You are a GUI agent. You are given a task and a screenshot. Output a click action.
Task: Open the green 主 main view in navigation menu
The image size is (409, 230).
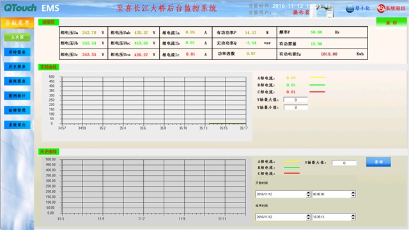tap(17, 37)
